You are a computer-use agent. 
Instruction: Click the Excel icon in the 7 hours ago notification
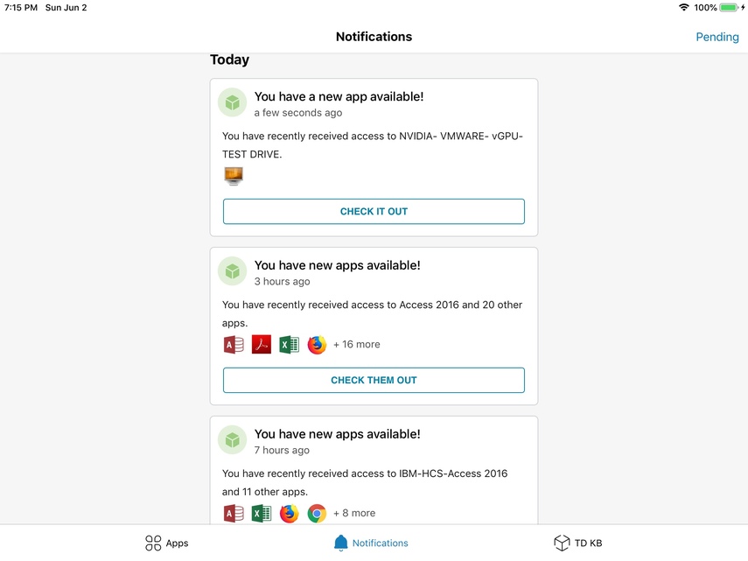(262, 514)
